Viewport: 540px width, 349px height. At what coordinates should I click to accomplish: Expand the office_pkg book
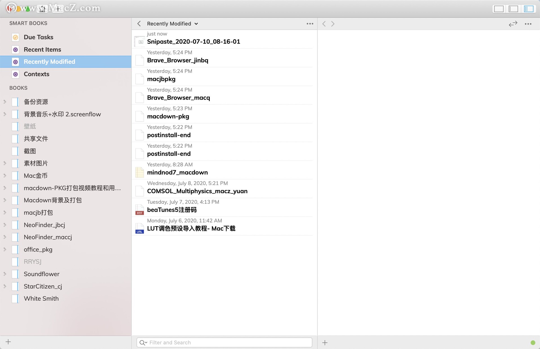click(x=5, y=249)
